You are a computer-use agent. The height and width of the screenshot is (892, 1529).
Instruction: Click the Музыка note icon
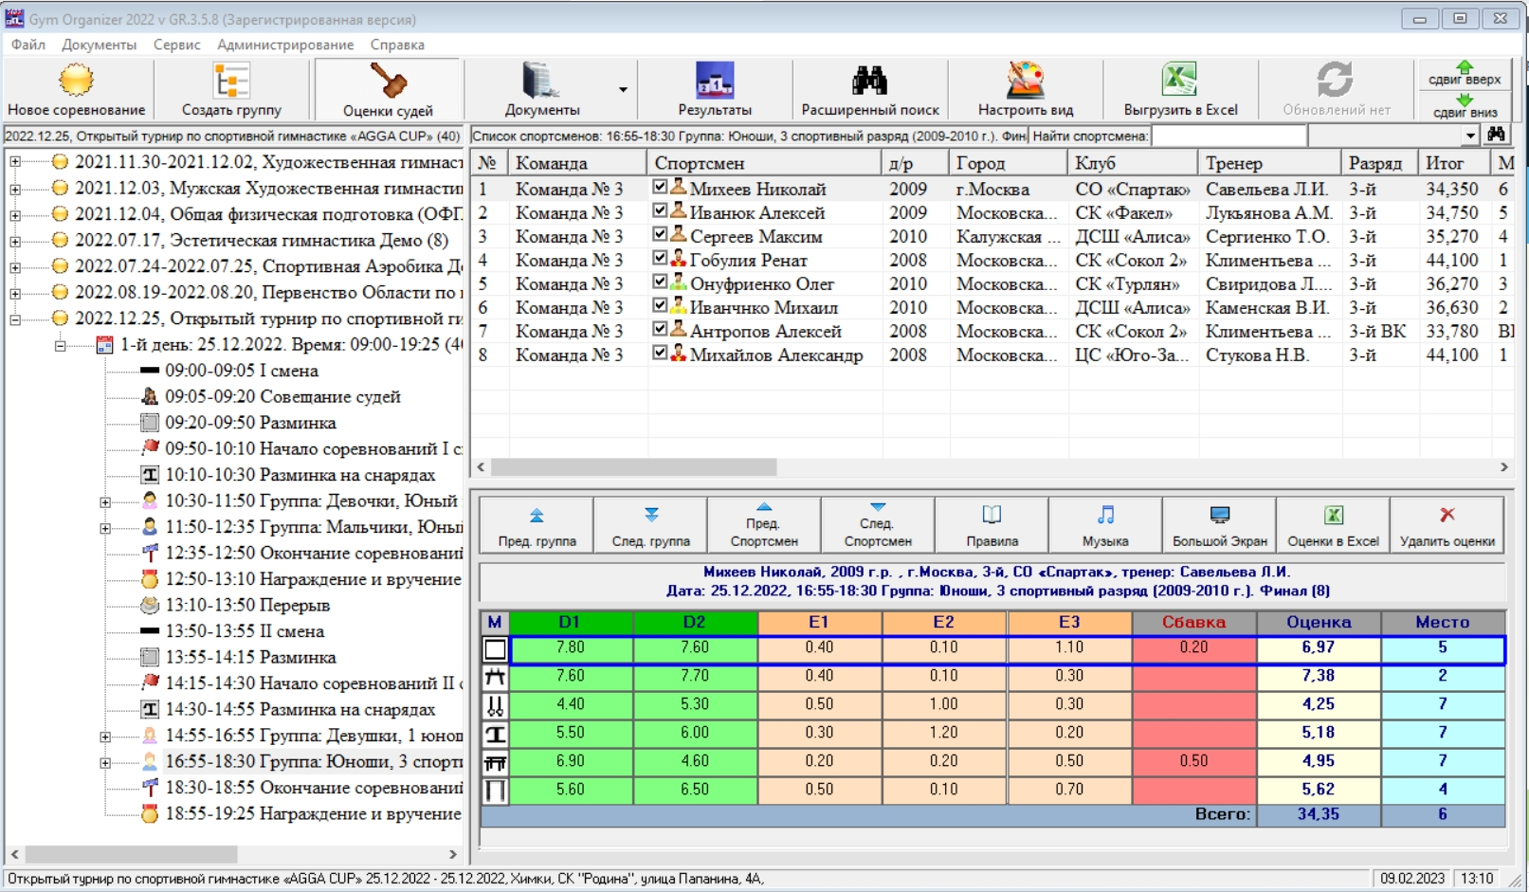tap(1105, 516)
